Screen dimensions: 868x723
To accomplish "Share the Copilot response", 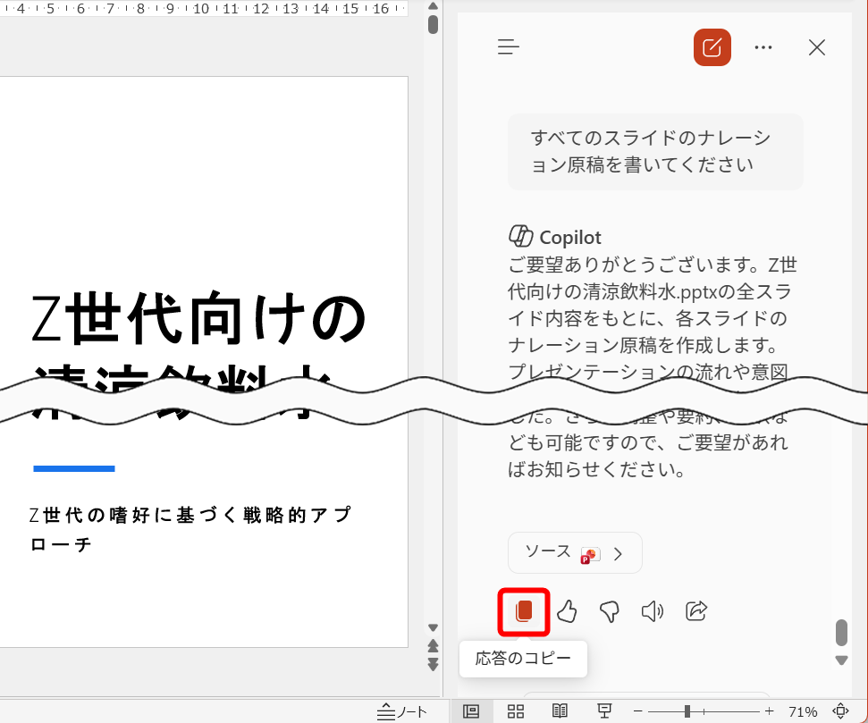I will (x=695, y=611).
